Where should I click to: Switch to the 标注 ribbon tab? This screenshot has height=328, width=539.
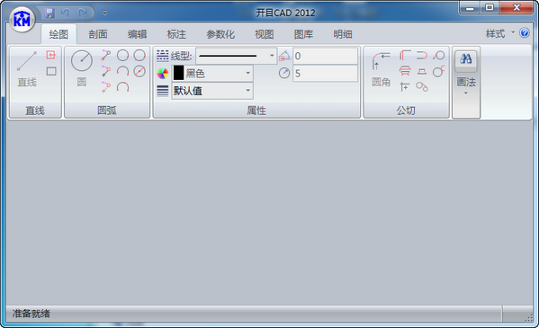click(x=176, y=34)
